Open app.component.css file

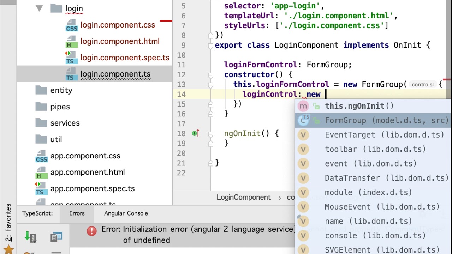[85, 156]
